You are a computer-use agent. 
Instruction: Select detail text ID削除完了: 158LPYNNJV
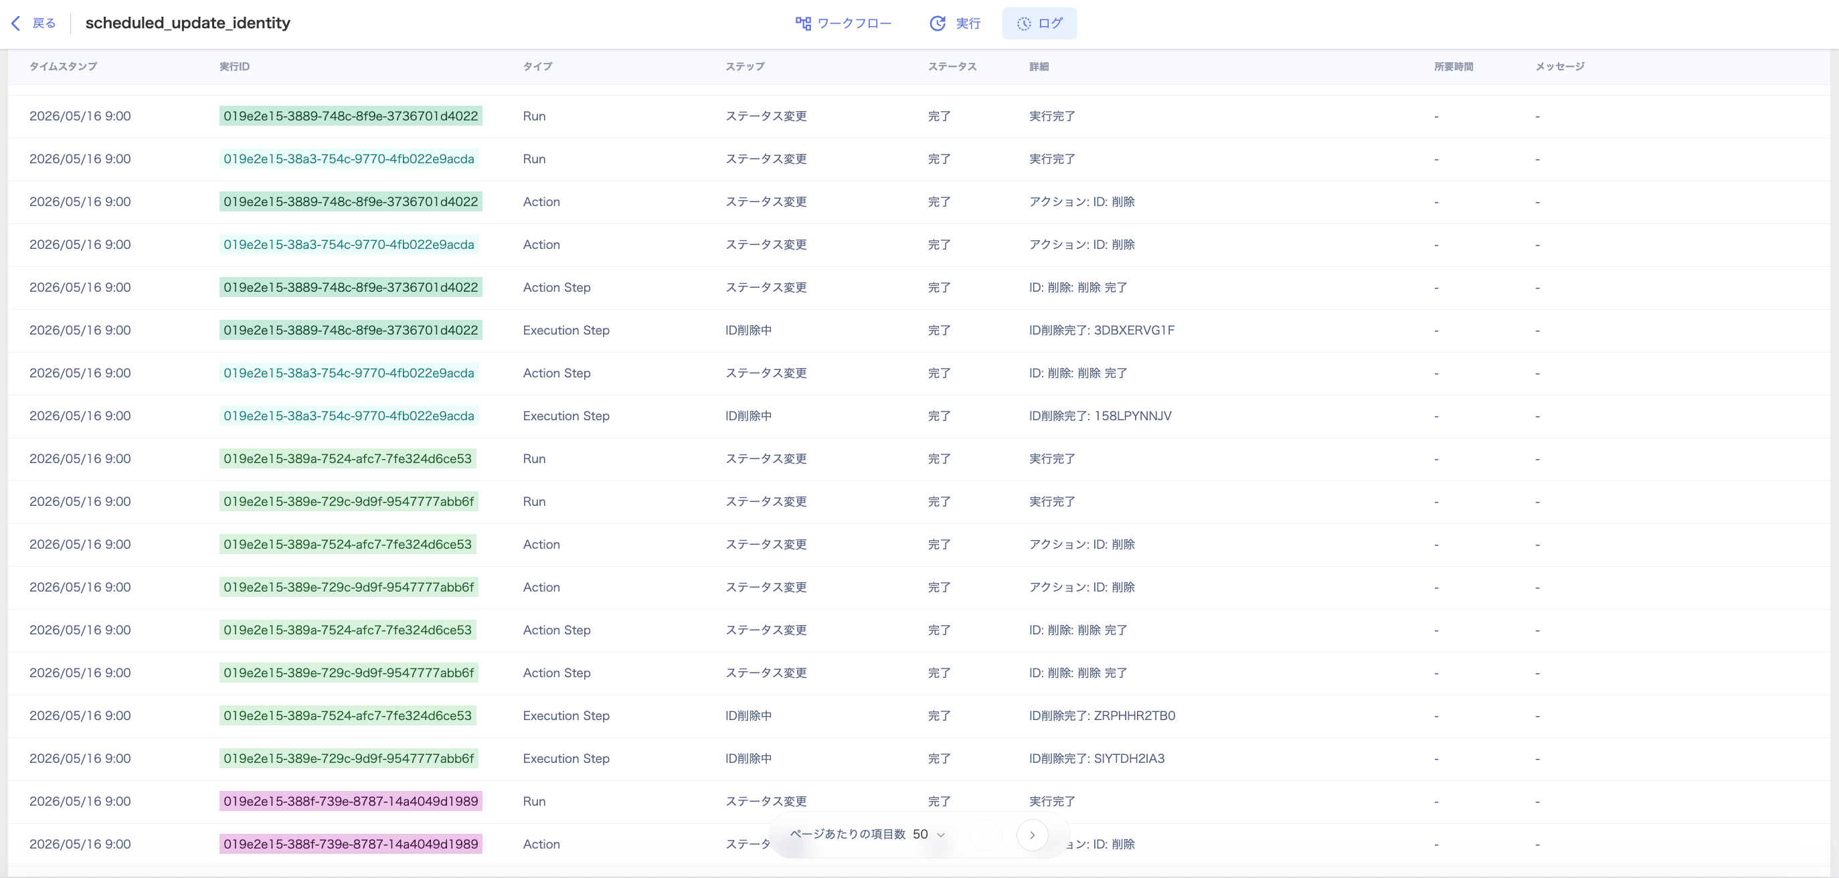(x=1100, y=416)
